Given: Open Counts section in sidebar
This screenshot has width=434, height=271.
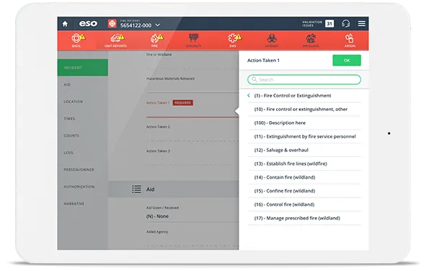Looking at the screenshot, I should click(x=83, y=135).
